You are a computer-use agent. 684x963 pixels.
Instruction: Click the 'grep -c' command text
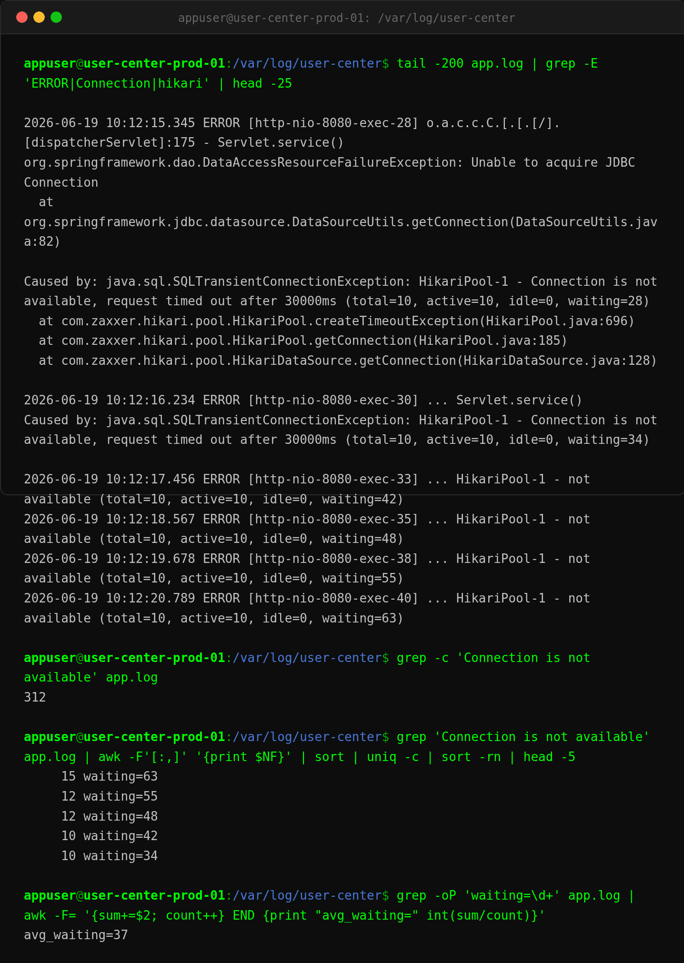[x=422, y=658]
